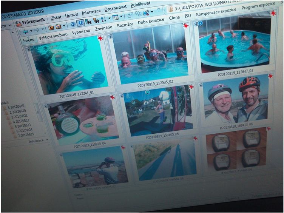Screen dimensions: 284x213
Task: Click the rotate left icon
Action: (130, 15)
